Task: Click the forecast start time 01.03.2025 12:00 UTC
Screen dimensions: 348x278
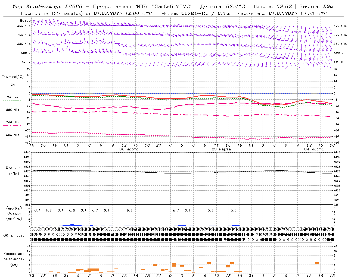Action: pos(123,13)
